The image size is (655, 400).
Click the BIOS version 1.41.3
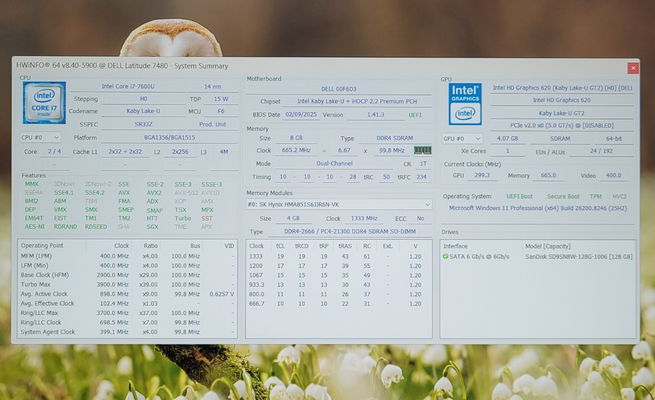click(375, 115)
